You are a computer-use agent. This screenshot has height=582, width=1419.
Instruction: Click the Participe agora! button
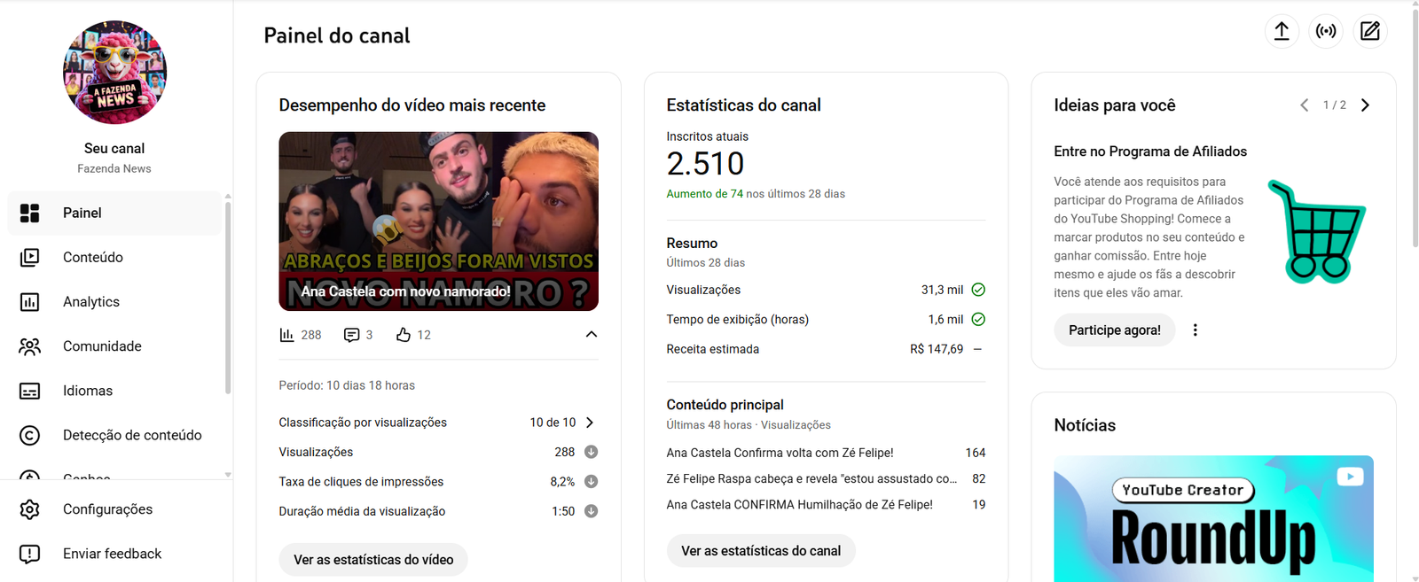1114,330
